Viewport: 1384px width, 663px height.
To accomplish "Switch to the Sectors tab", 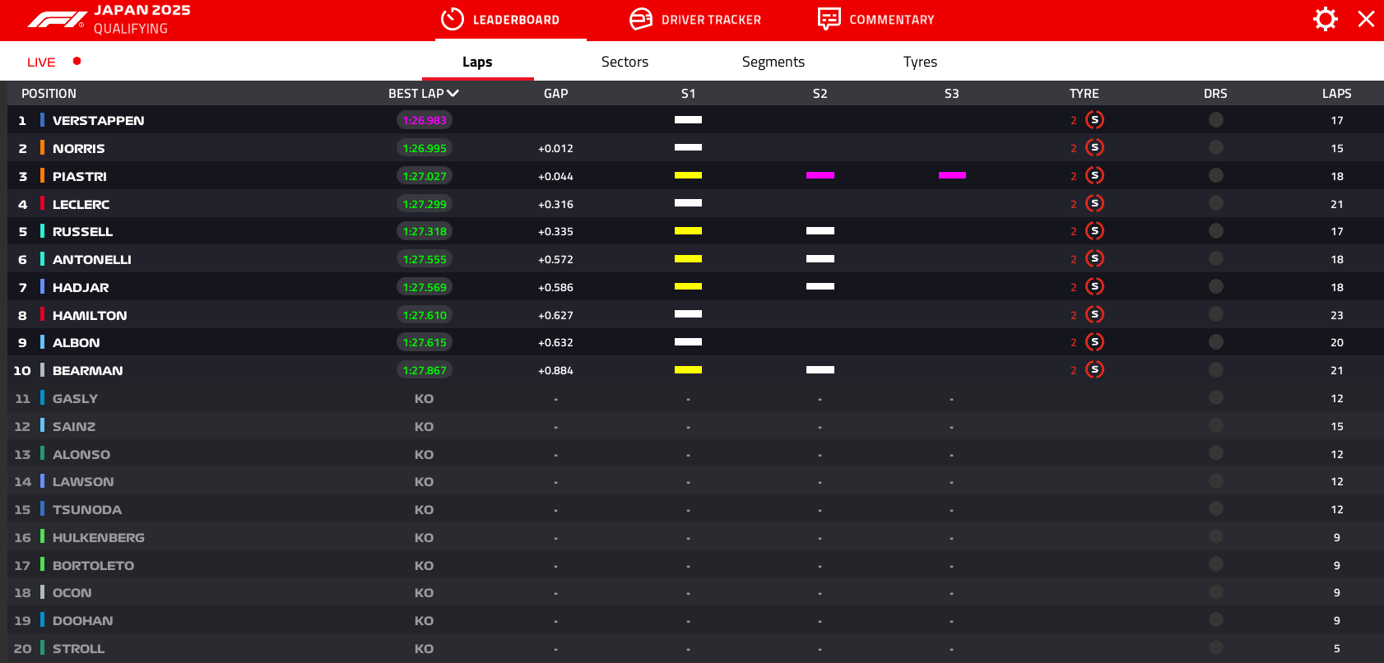I will point(625,62).
